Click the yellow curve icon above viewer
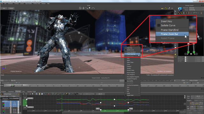 pyautogui.click(x=166, y=8)
